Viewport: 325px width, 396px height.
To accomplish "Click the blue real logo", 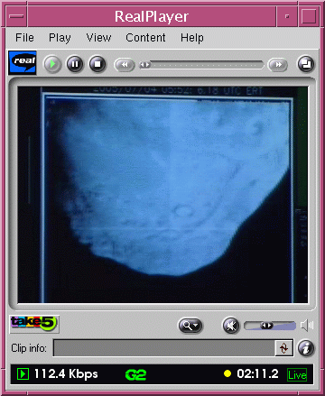I will (23, 62).
